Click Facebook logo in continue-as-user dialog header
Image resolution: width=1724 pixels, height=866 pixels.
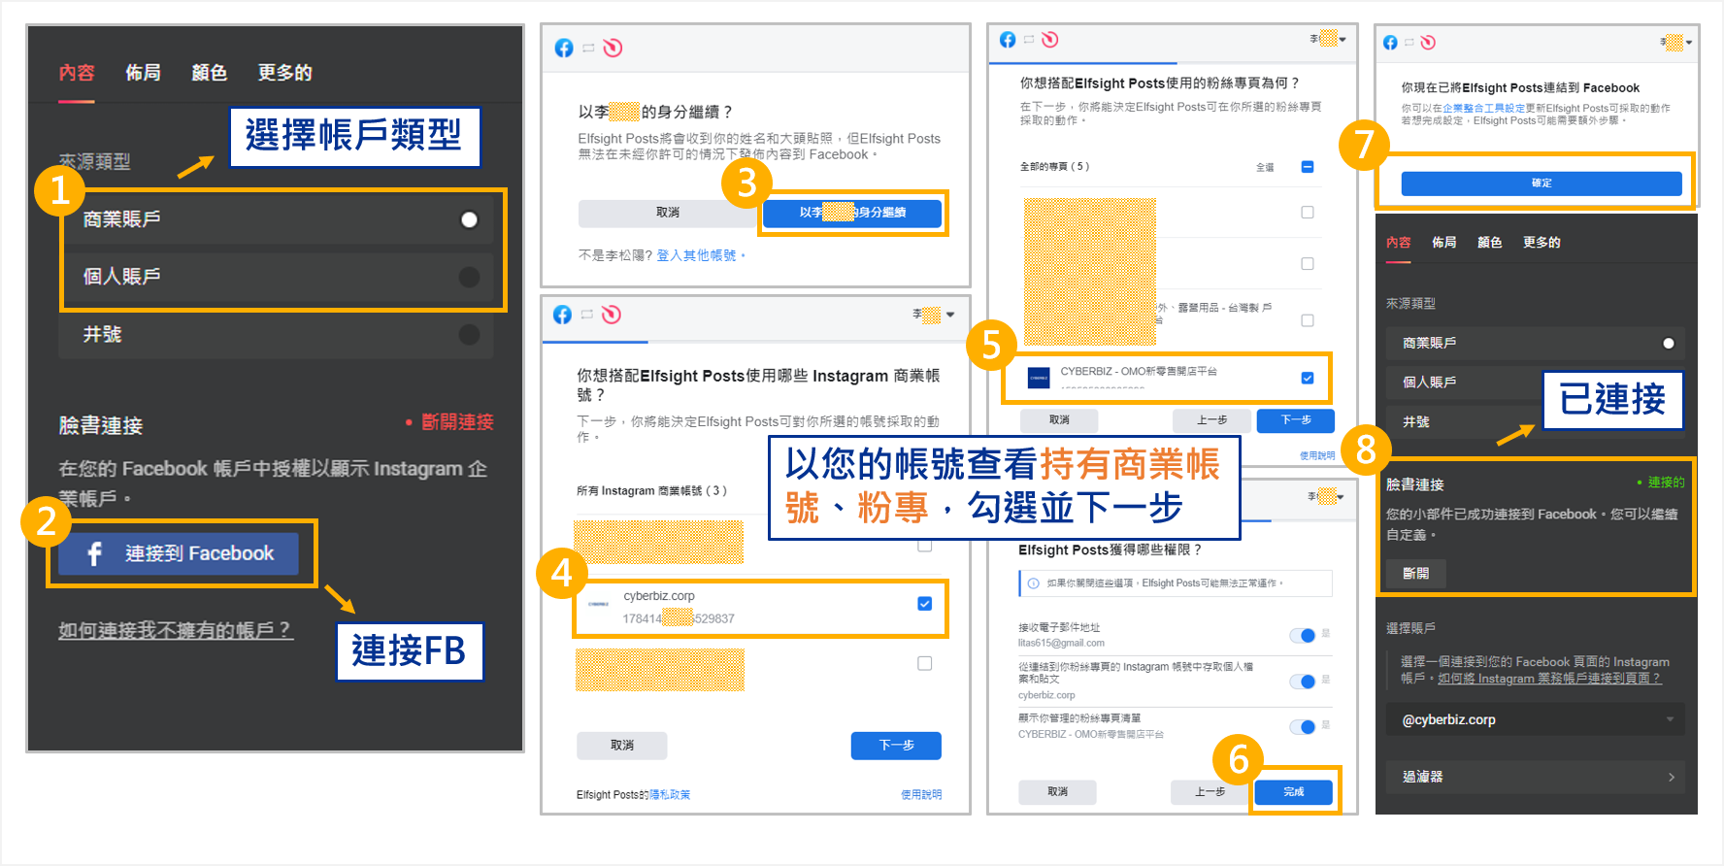pyautogui.click(x=564, y=48)
